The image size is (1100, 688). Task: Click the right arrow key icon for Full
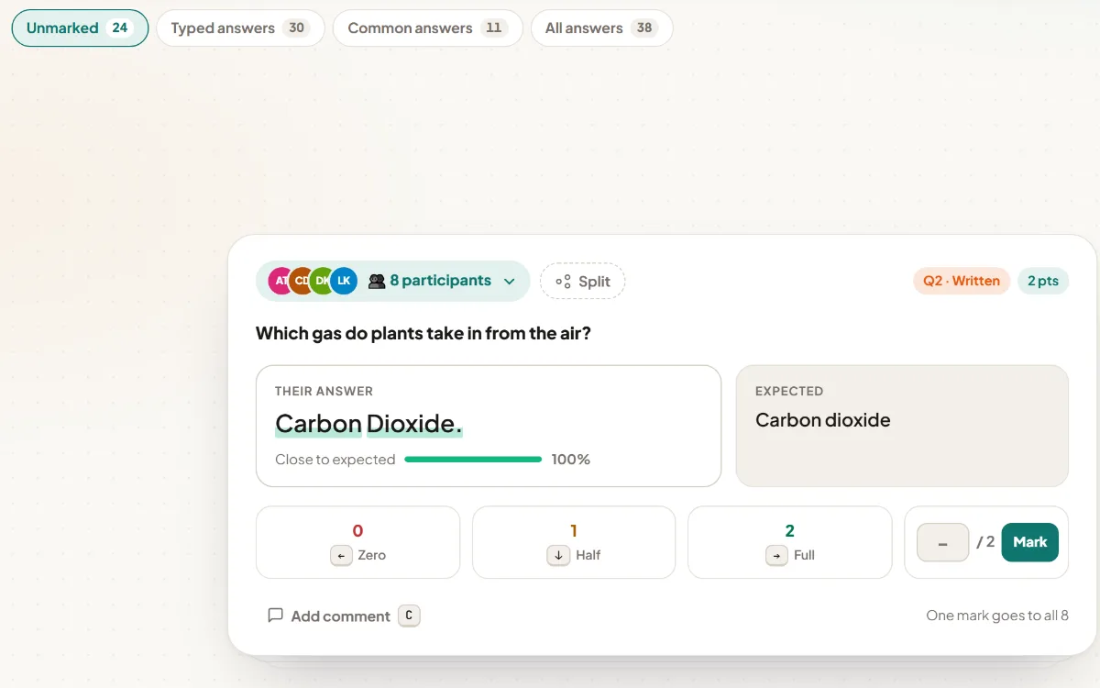coord(776,555)
